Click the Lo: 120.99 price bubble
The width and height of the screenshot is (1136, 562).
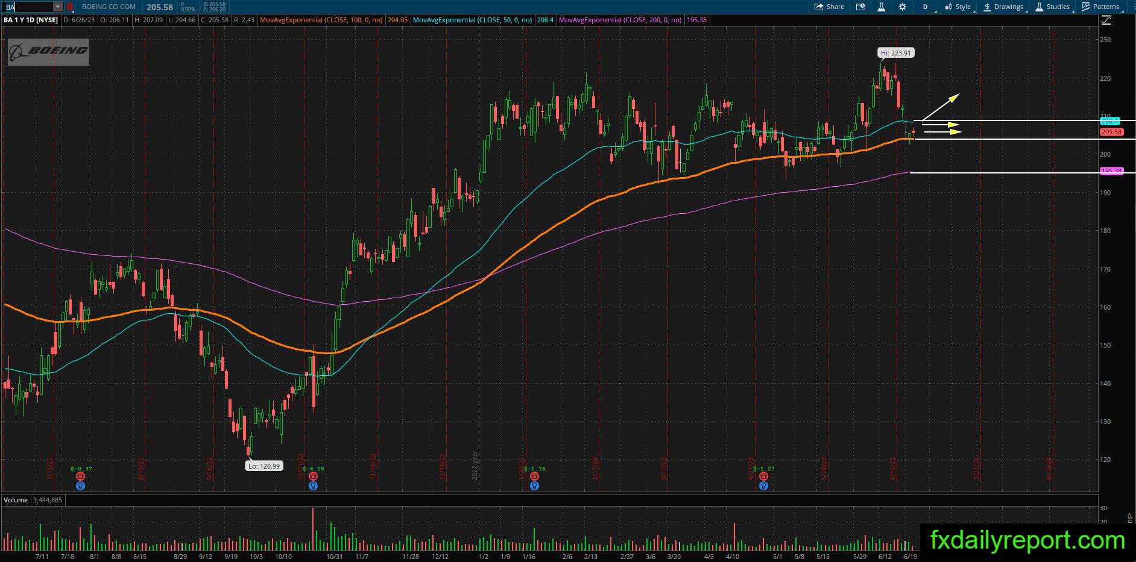[x=264, y=466]
